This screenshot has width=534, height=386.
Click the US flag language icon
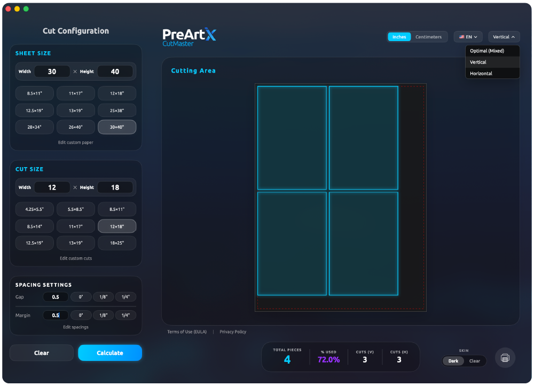click(461, 36)
